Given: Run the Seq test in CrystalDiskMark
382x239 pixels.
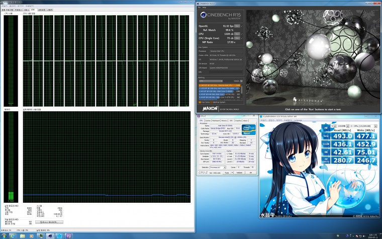Looking at the screenshot, I should click(326, 136).
